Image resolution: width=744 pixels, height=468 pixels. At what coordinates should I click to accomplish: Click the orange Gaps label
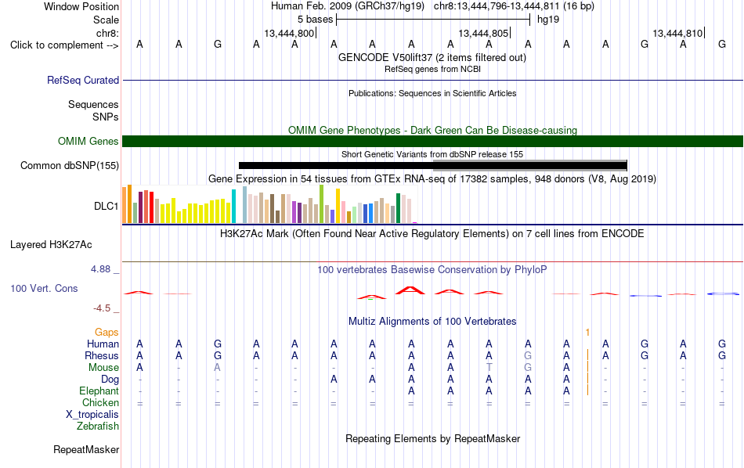pyautogui.click(x=107, y=333)
